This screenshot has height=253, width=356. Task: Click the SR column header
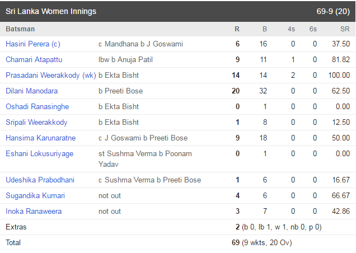(345, 29)
